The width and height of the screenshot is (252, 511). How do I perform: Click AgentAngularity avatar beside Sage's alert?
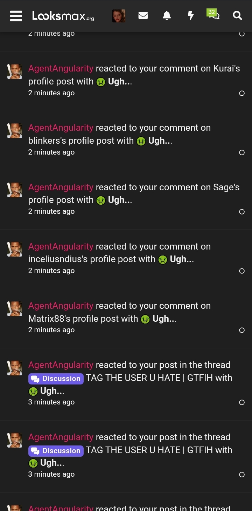[15, 190]
